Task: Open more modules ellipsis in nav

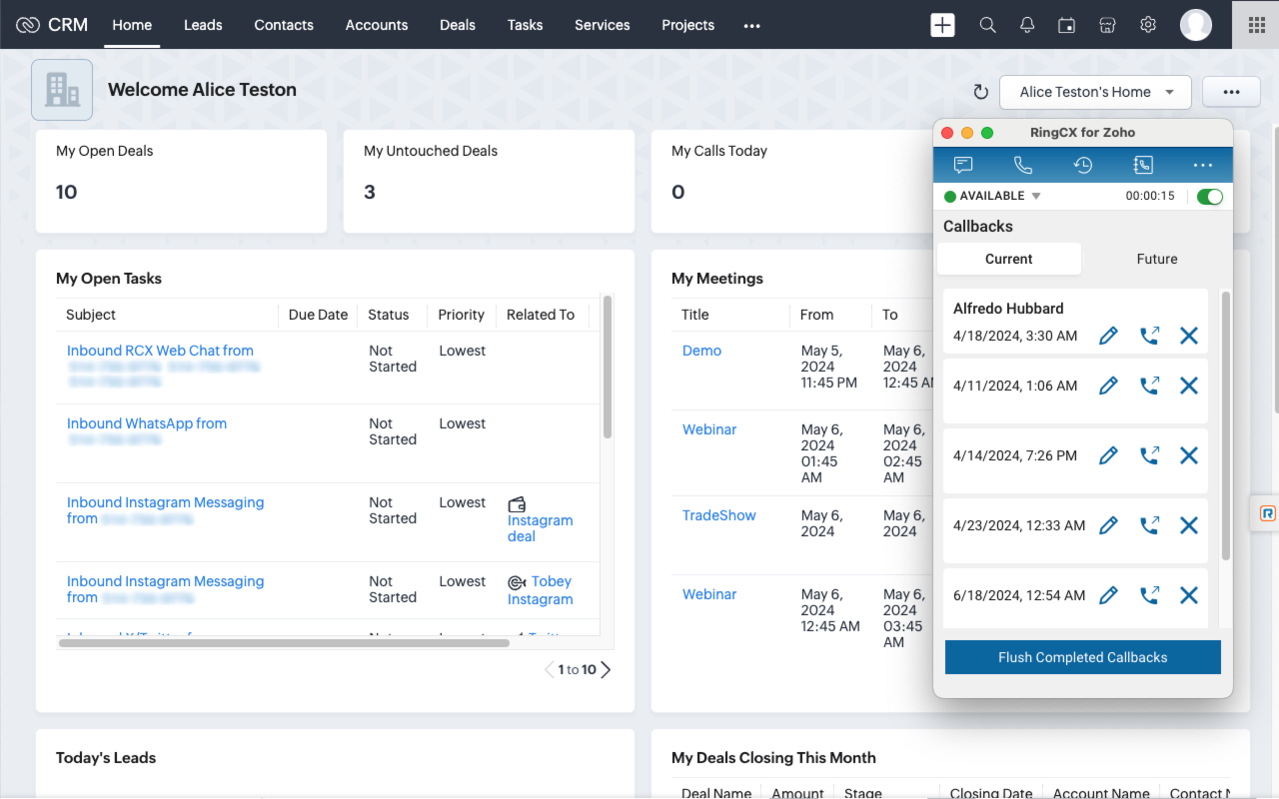Action: pyautogui.click(x=751, y=25)
